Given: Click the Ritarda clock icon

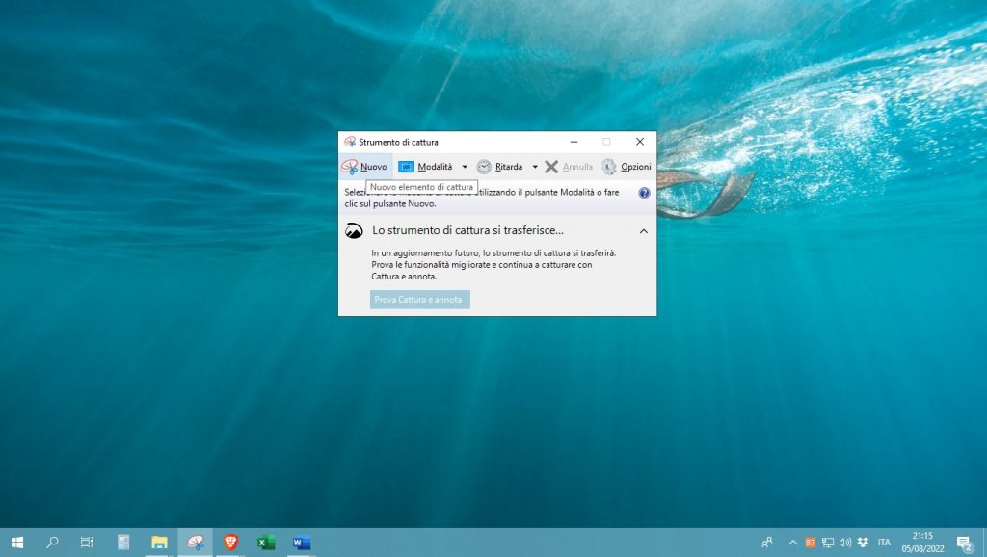Looking at the screenshot, I should pyautogui.click(x=484, y=167).
